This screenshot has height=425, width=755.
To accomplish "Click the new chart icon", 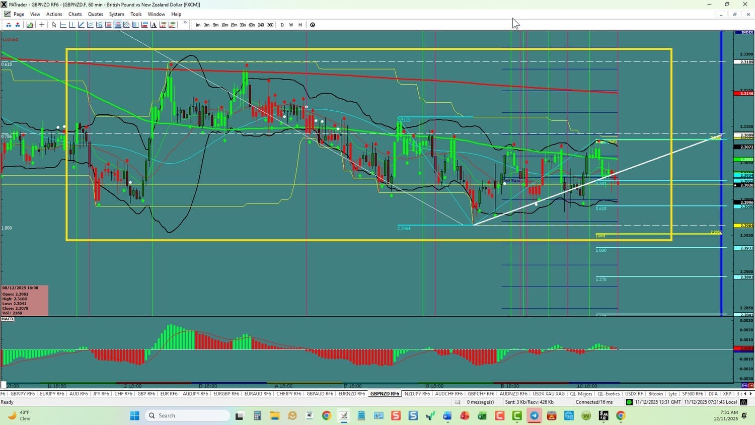I will point(30,25).
